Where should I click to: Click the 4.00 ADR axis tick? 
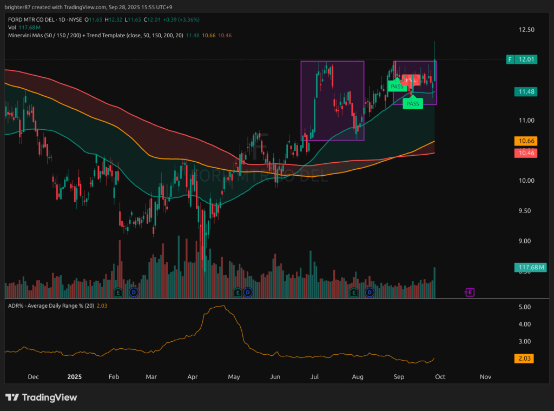(525, 324)
